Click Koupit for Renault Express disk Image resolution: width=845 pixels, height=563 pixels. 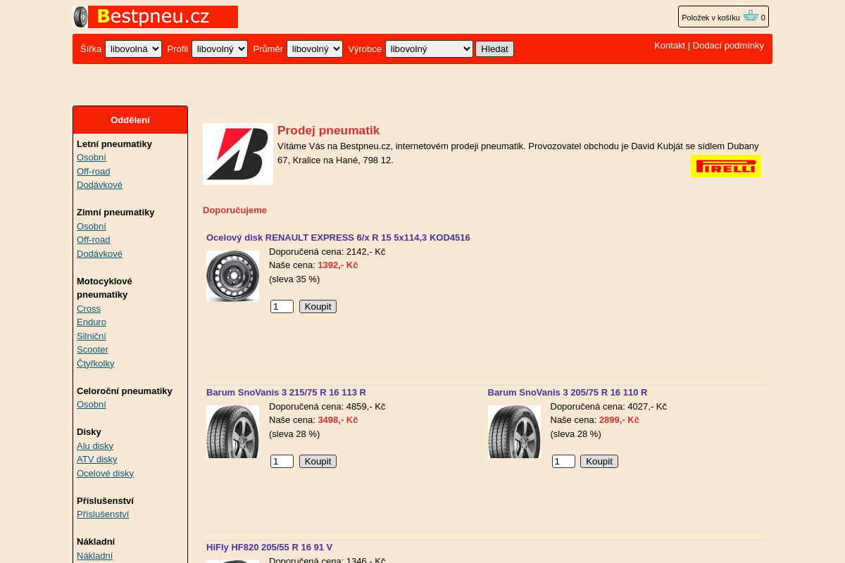point(318,307)
